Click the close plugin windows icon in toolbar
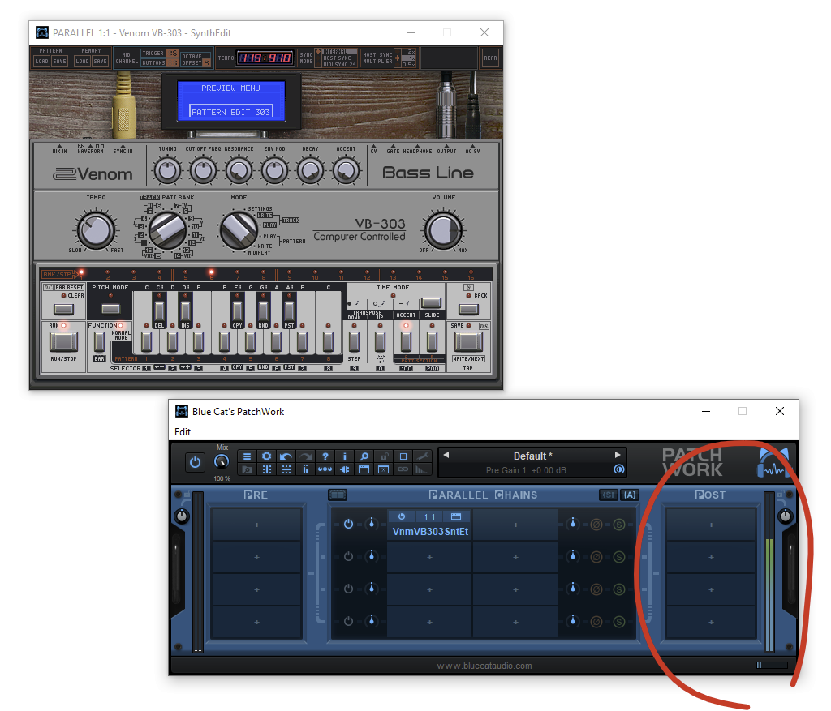Screen dimensions: 831x711 (384, 469)
